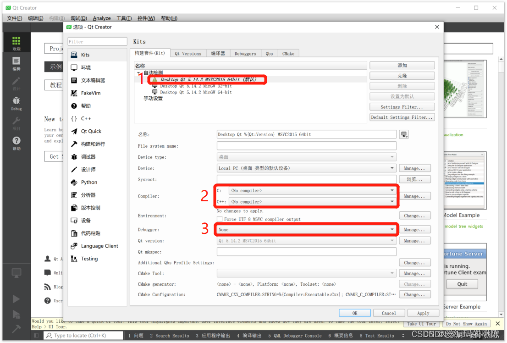Viewport: 507px width, 343px height.
Task: Toggle sidebar button in bottom status bar
Action: click(36, 336)
